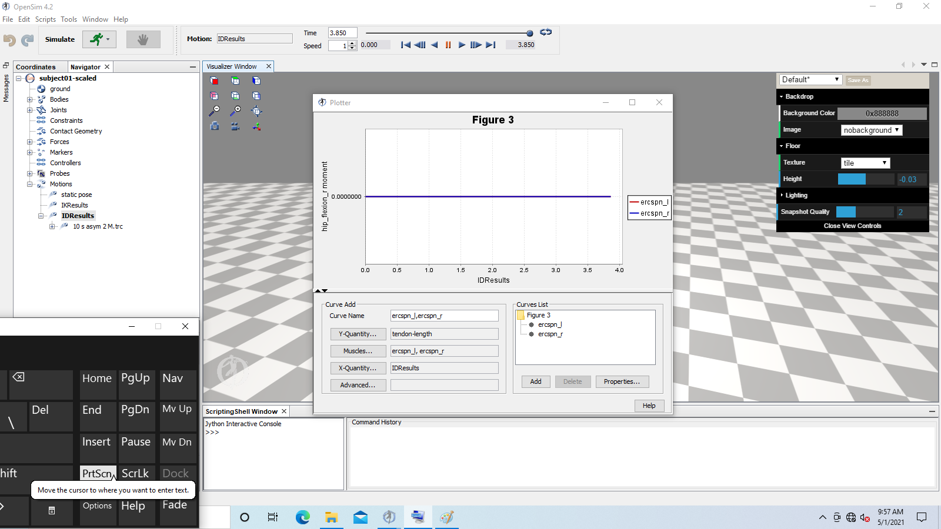Expand the Forces tree node
Screen dimensions: 941x529
[x=29, y=142]
